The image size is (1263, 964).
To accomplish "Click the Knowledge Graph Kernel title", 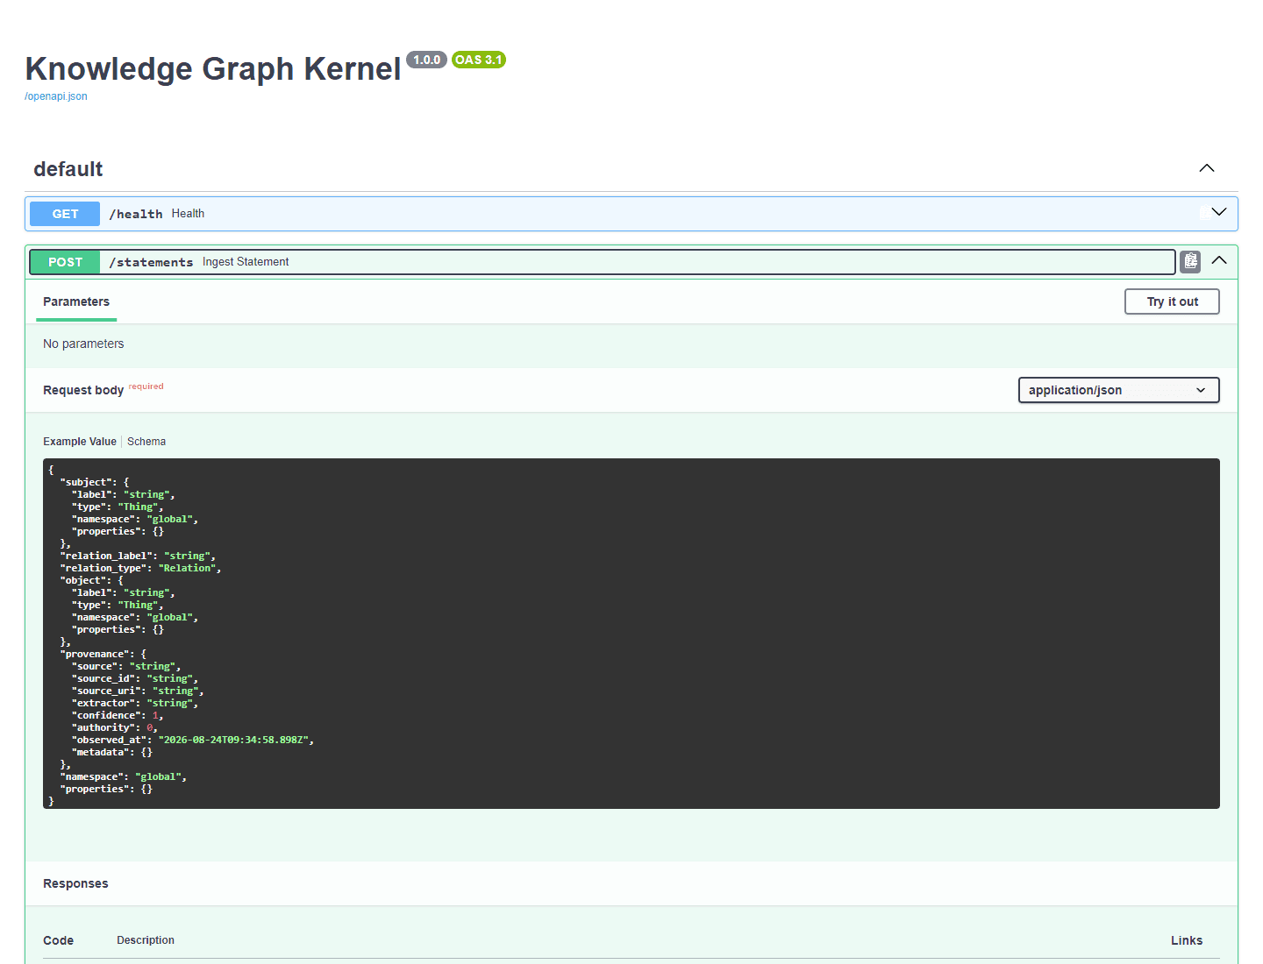I will tap(213, 68).
